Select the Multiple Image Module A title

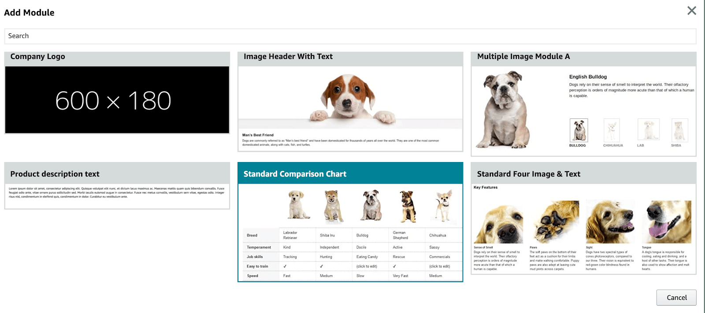523,57
